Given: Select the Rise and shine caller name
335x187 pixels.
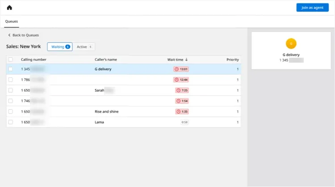Looking at the screenshot, I should point(107,111).
